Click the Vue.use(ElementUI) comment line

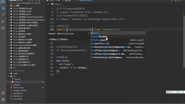[x=72, y=50]
